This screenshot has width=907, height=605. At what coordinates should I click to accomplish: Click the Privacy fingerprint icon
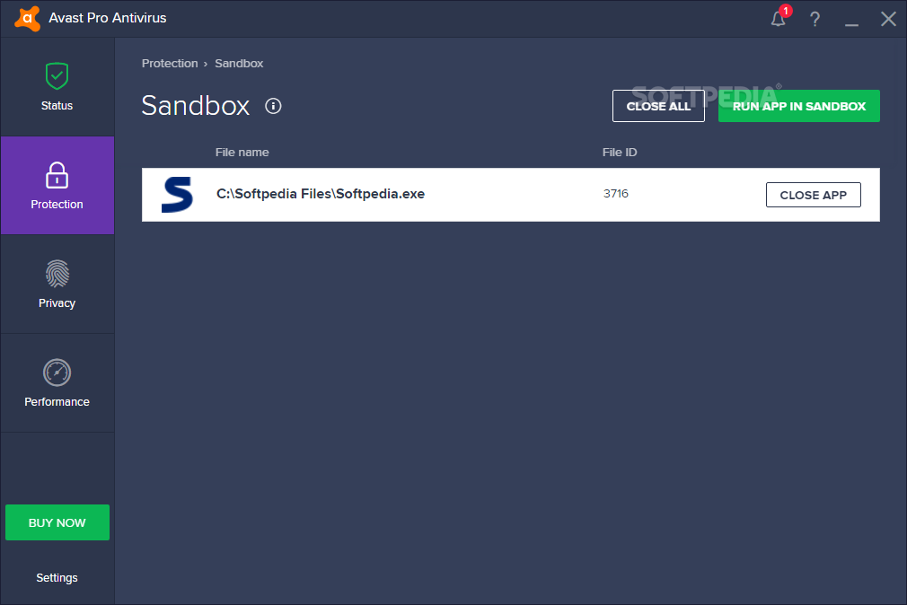pos(57,274)
